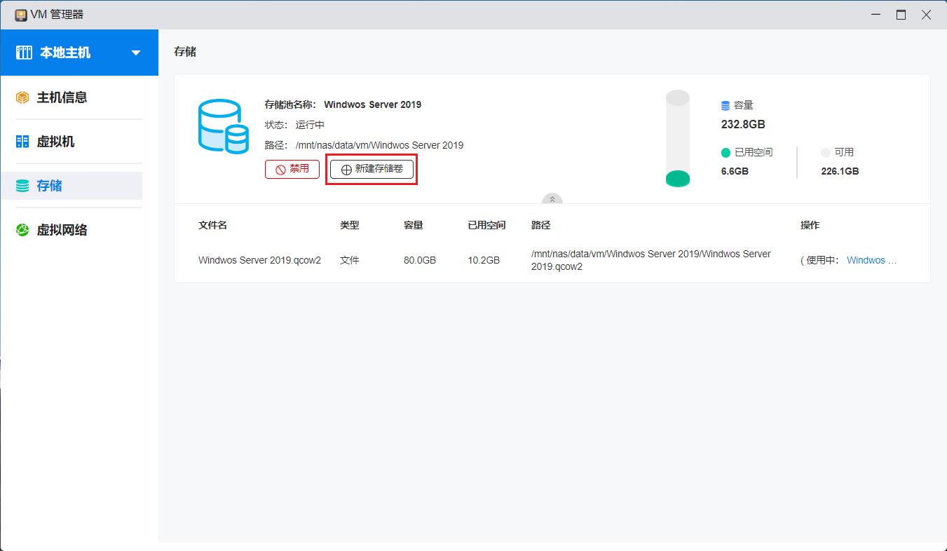Click the 新建存储卷 new volume button
The width and height of the screenshot is (947, 551).
coord(372,169)
